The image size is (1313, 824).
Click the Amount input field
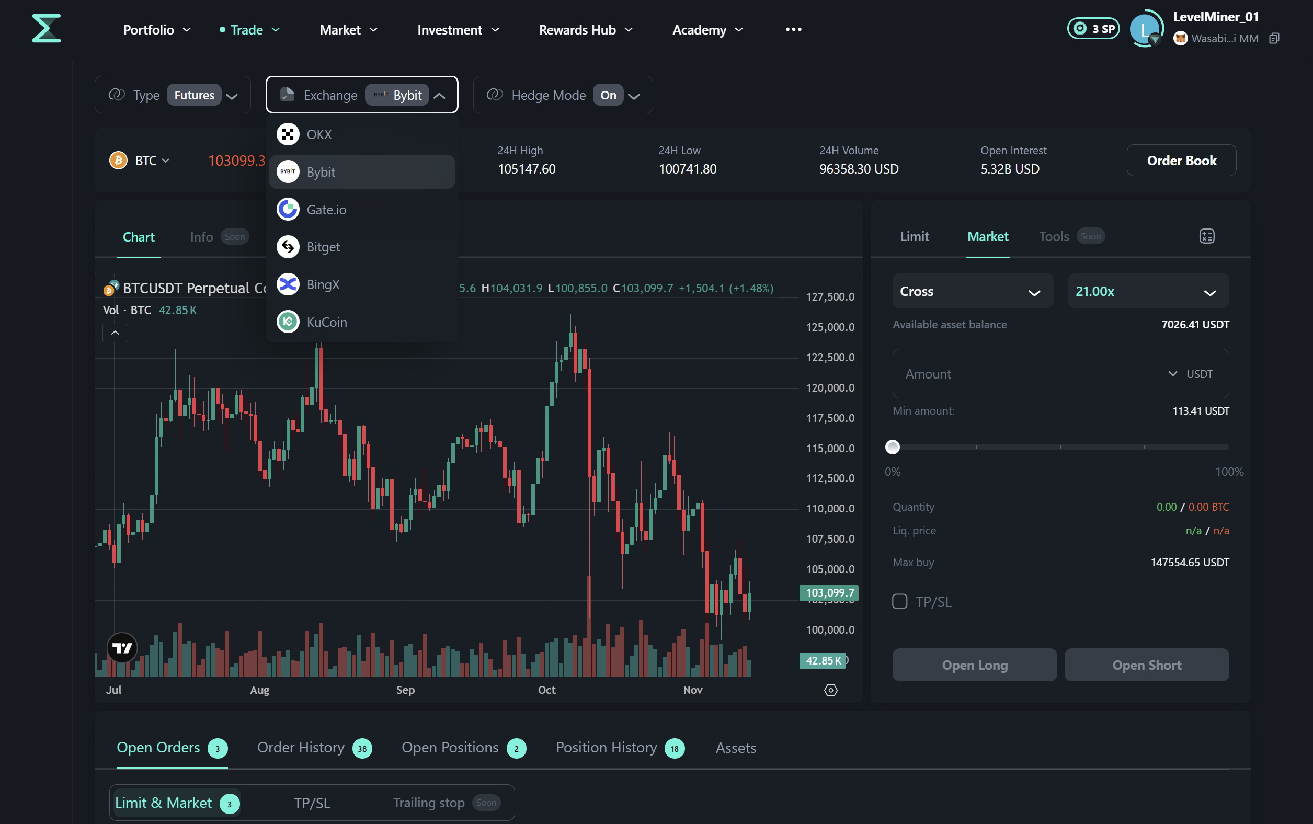coord(1060,374)
